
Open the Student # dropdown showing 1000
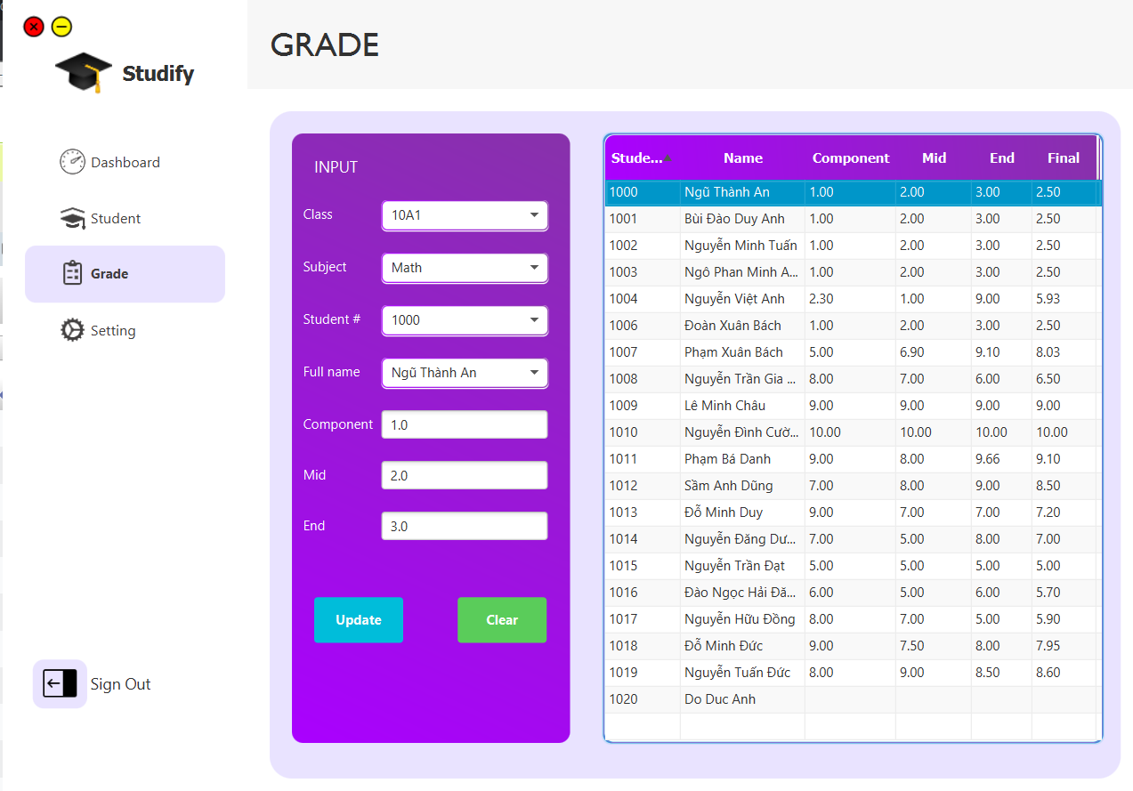(465, 320)
